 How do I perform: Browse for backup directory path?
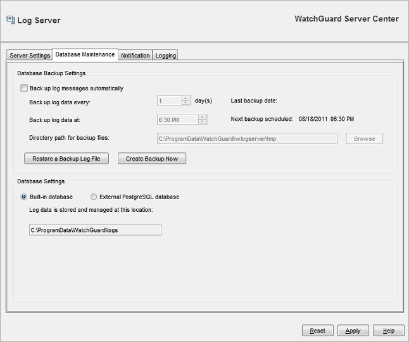364,138
